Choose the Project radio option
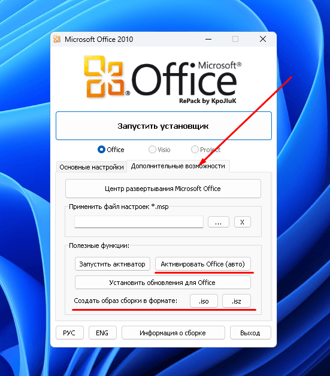 coord(205,150)
